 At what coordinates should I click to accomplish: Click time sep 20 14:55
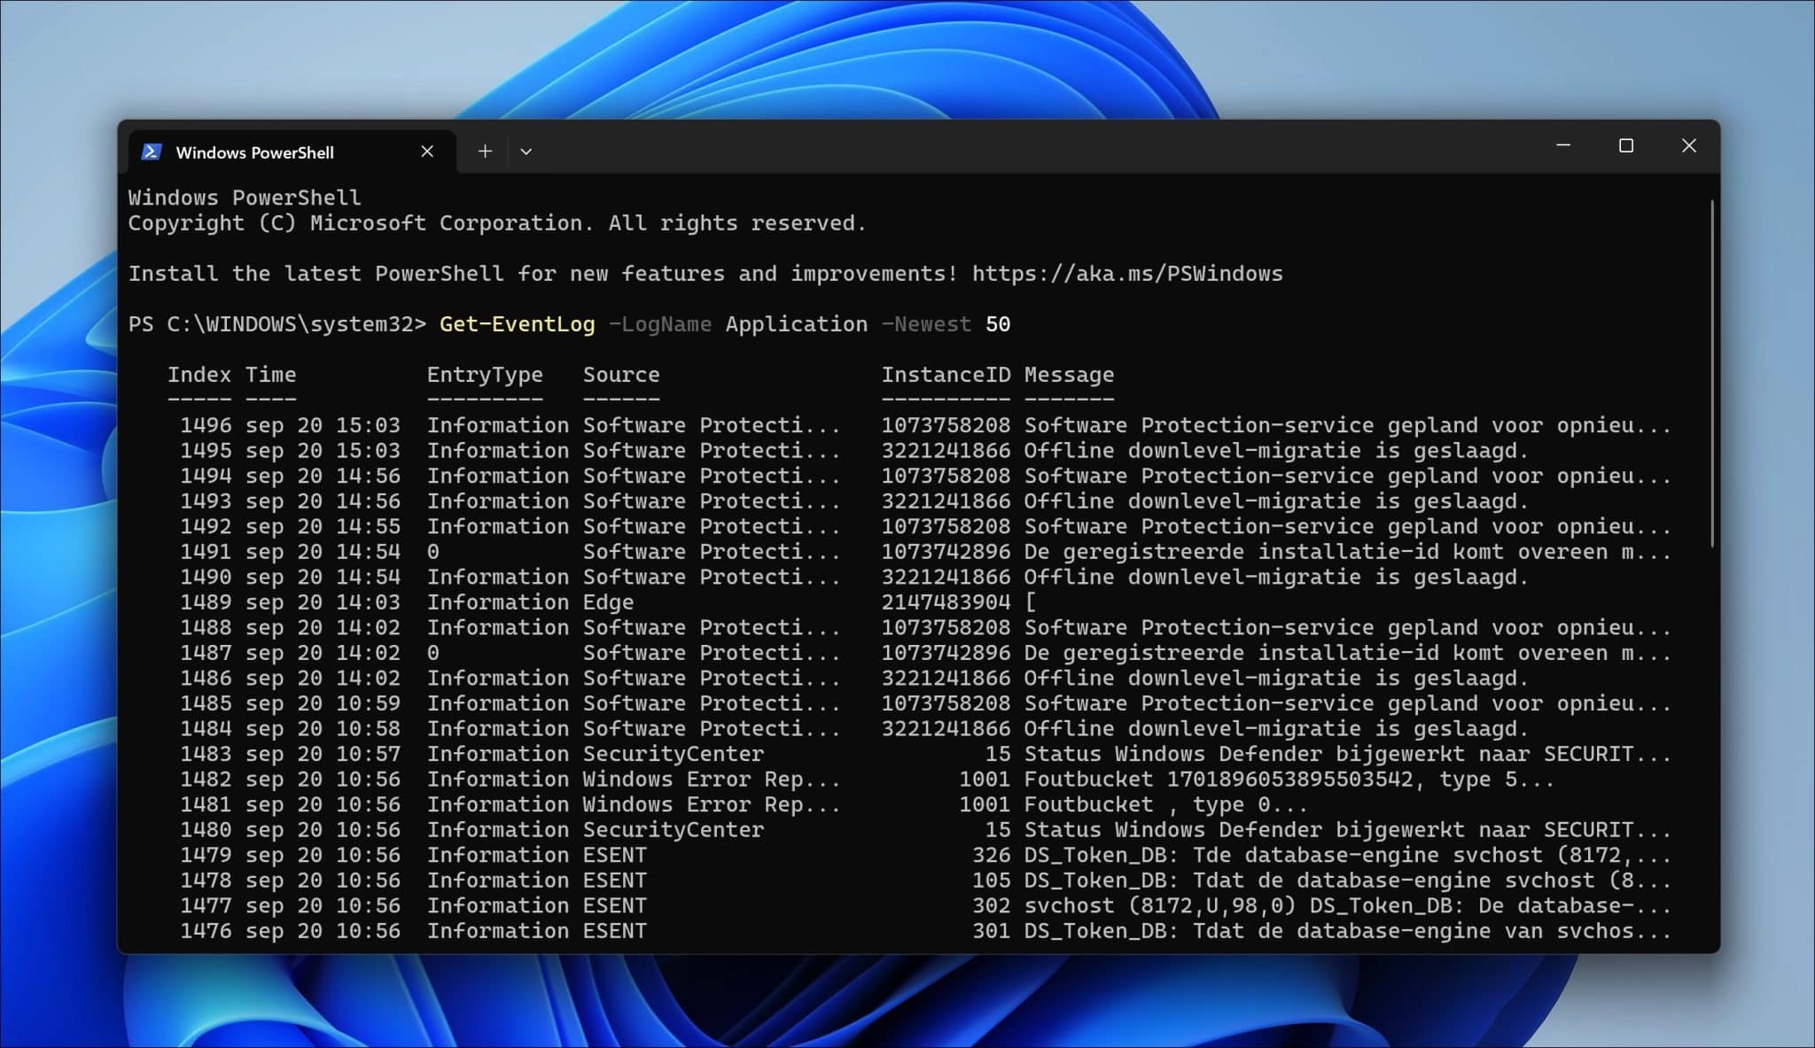pyautogui.click(x=323, y=526)
